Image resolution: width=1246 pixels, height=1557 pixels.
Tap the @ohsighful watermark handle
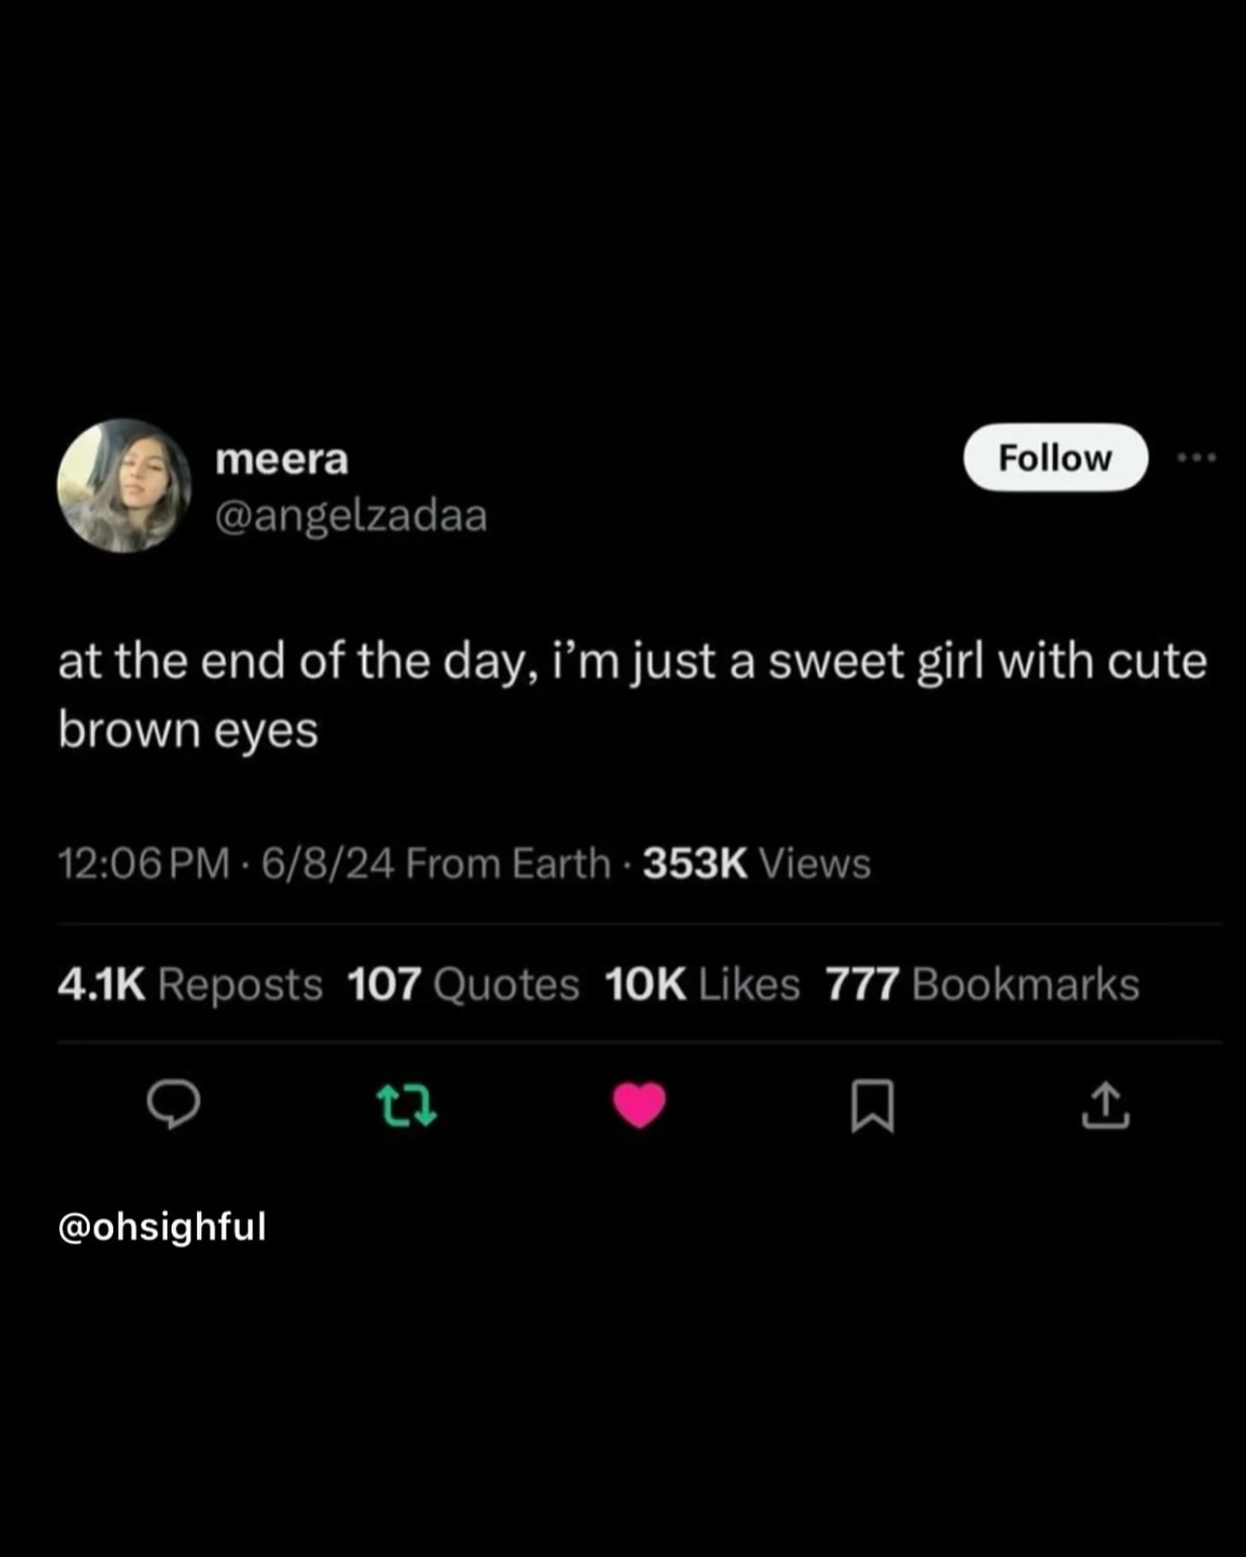(x=162, y=1227)
